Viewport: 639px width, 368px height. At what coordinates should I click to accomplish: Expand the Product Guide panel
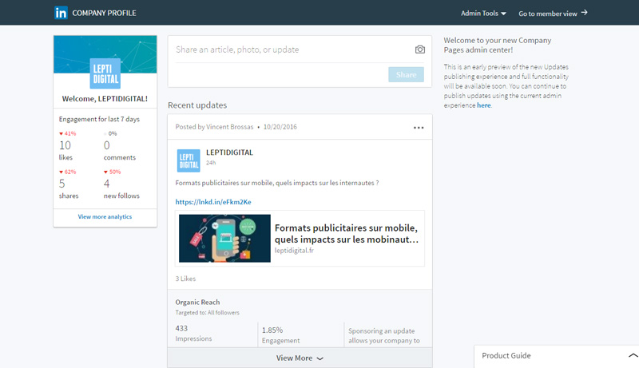point(556,356)
